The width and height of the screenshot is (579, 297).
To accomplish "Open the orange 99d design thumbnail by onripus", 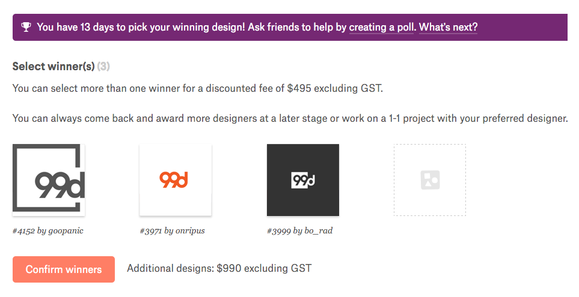I will click(176, 179).
